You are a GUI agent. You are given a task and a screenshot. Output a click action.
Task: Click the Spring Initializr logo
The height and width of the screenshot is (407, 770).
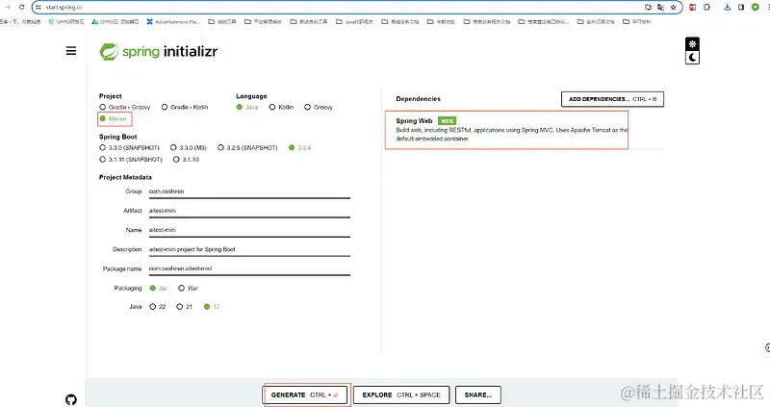159,52
